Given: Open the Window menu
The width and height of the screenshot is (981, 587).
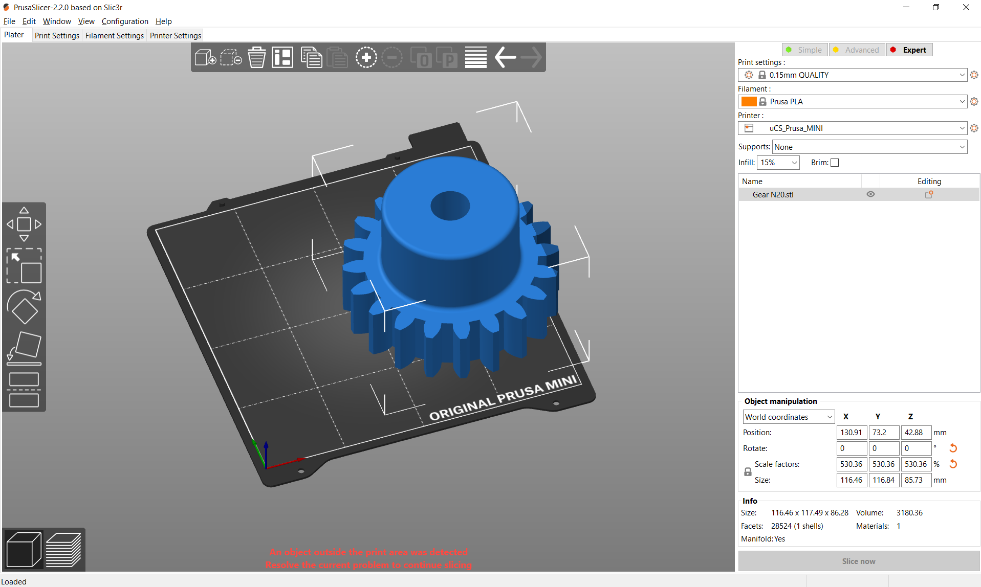Looking at the screenshot, I should [x=57, y=21].
